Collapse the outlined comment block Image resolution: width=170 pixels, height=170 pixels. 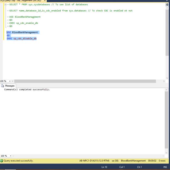(x=5, y=5)
